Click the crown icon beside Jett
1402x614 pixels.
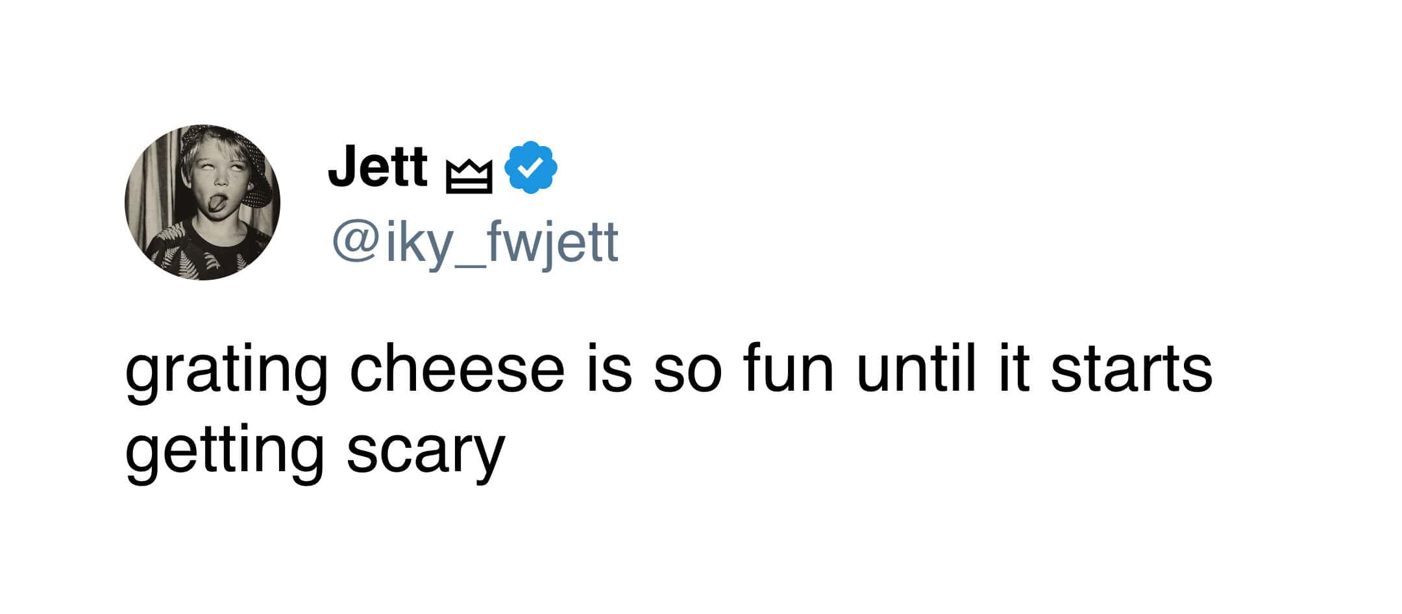click(469, 178)
